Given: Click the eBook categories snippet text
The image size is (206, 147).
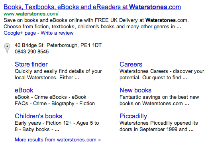Looking at the screenshot, I should coord(55,100).
